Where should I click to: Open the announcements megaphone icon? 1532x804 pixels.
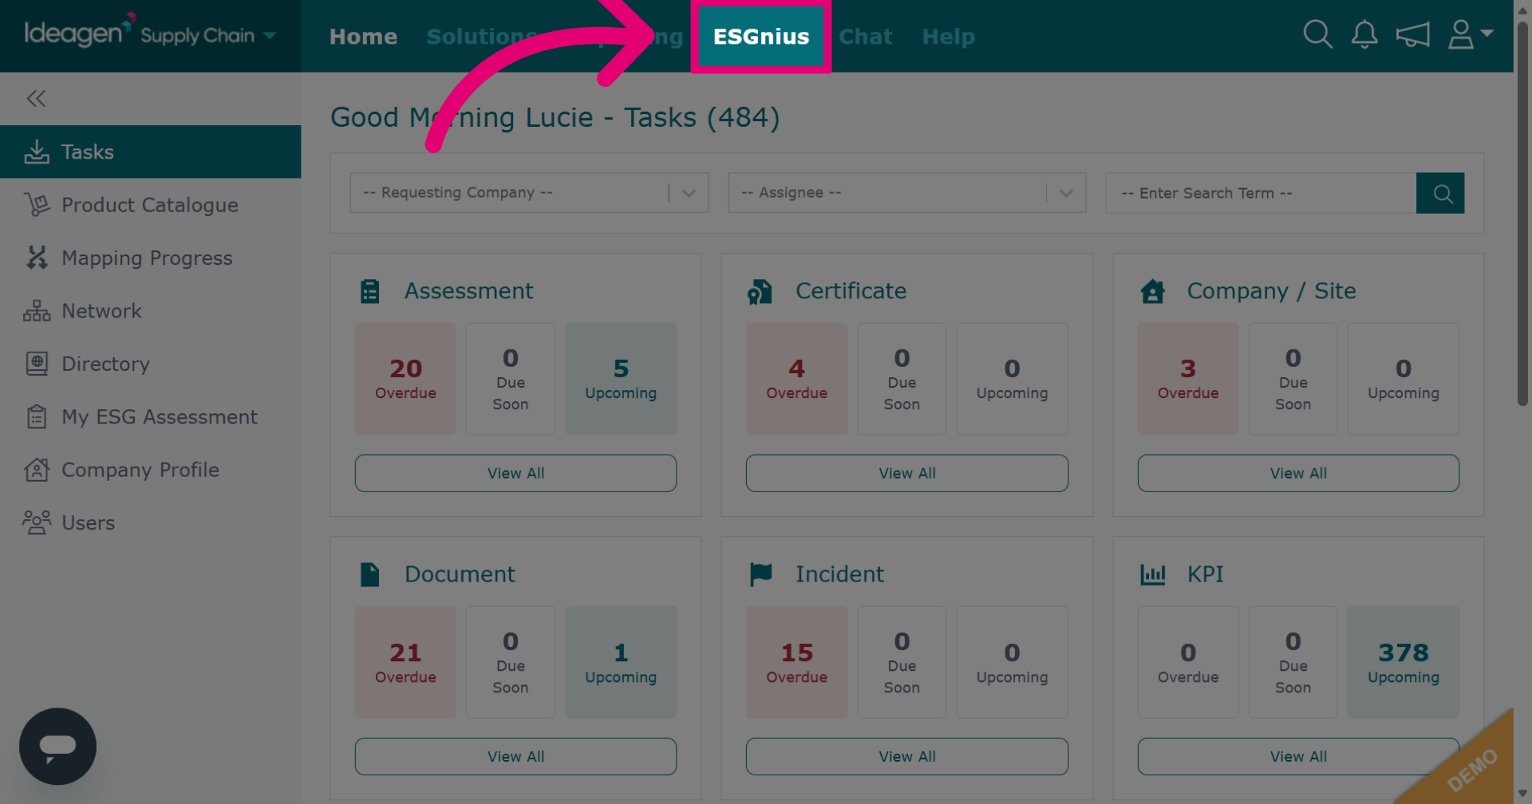[1412, 35]
